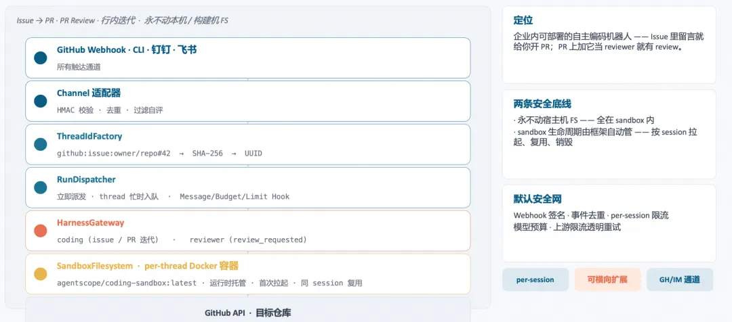This screenshot has height=322, width=732.
Task: Click the 立即派发 · thread 忙时入队 line
Action: [174, 197]
